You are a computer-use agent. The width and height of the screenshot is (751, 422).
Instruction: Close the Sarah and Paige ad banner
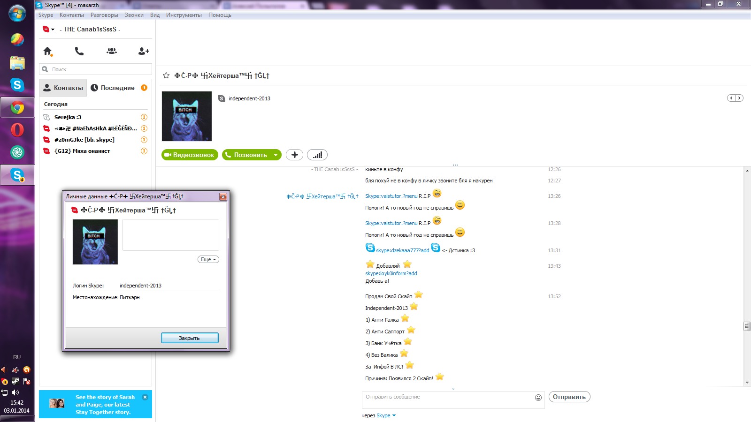click(145, 397)
